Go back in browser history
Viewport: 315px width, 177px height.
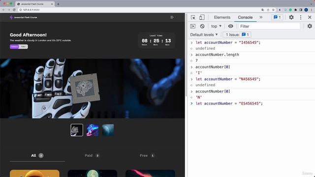click(3, 10)
